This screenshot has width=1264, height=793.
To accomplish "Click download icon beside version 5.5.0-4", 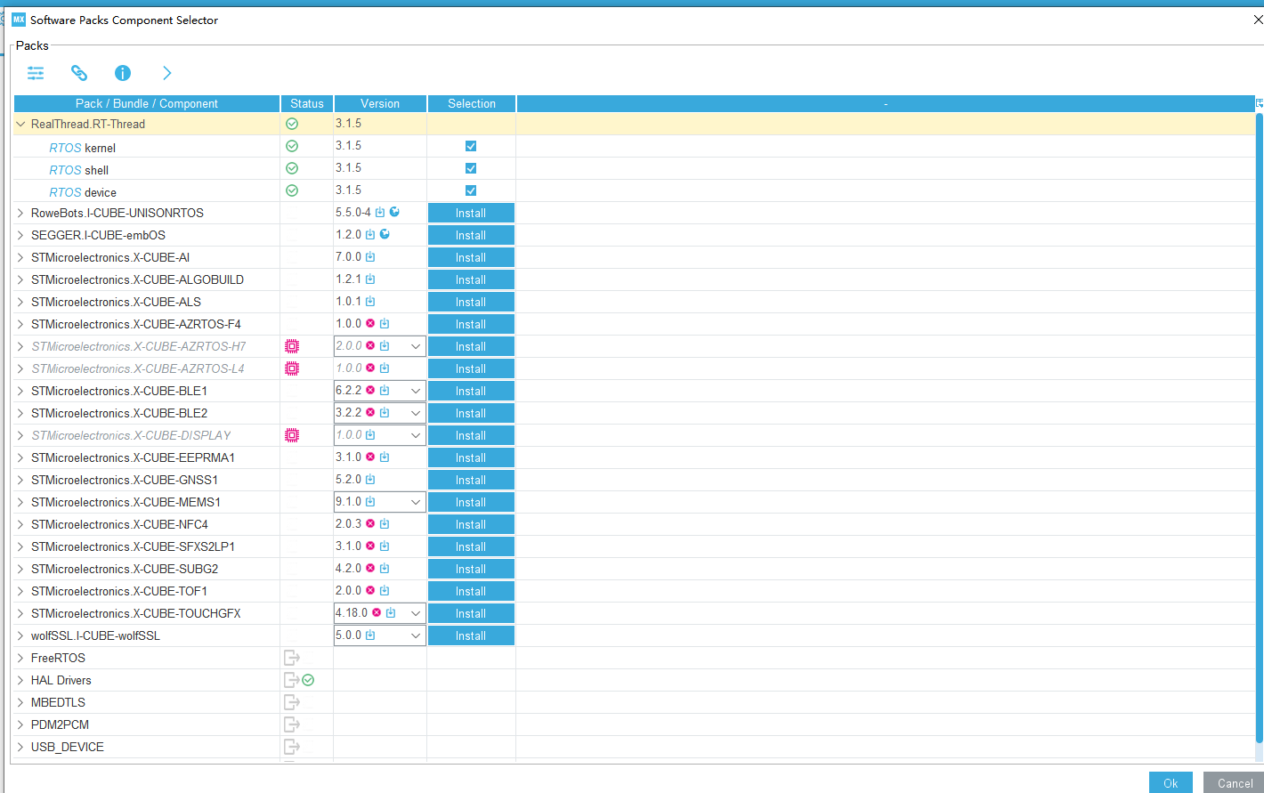I will [380, 212].
